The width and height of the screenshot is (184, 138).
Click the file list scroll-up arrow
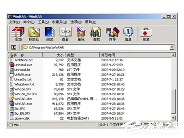tap(173, 55)
